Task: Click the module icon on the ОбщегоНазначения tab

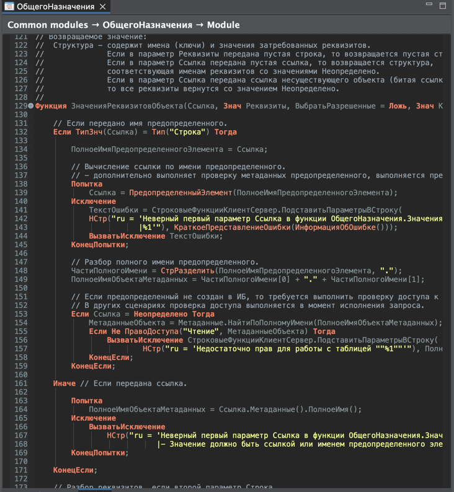Action: pyautogui.click(x=9, y=7)
